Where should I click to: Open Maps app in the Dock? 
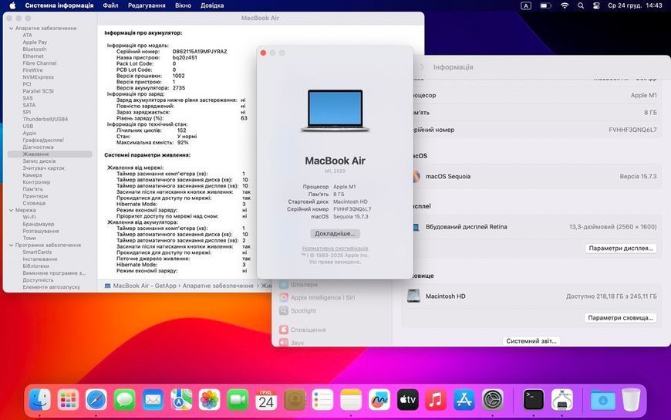pyautogui.click(x=181, y=400)
